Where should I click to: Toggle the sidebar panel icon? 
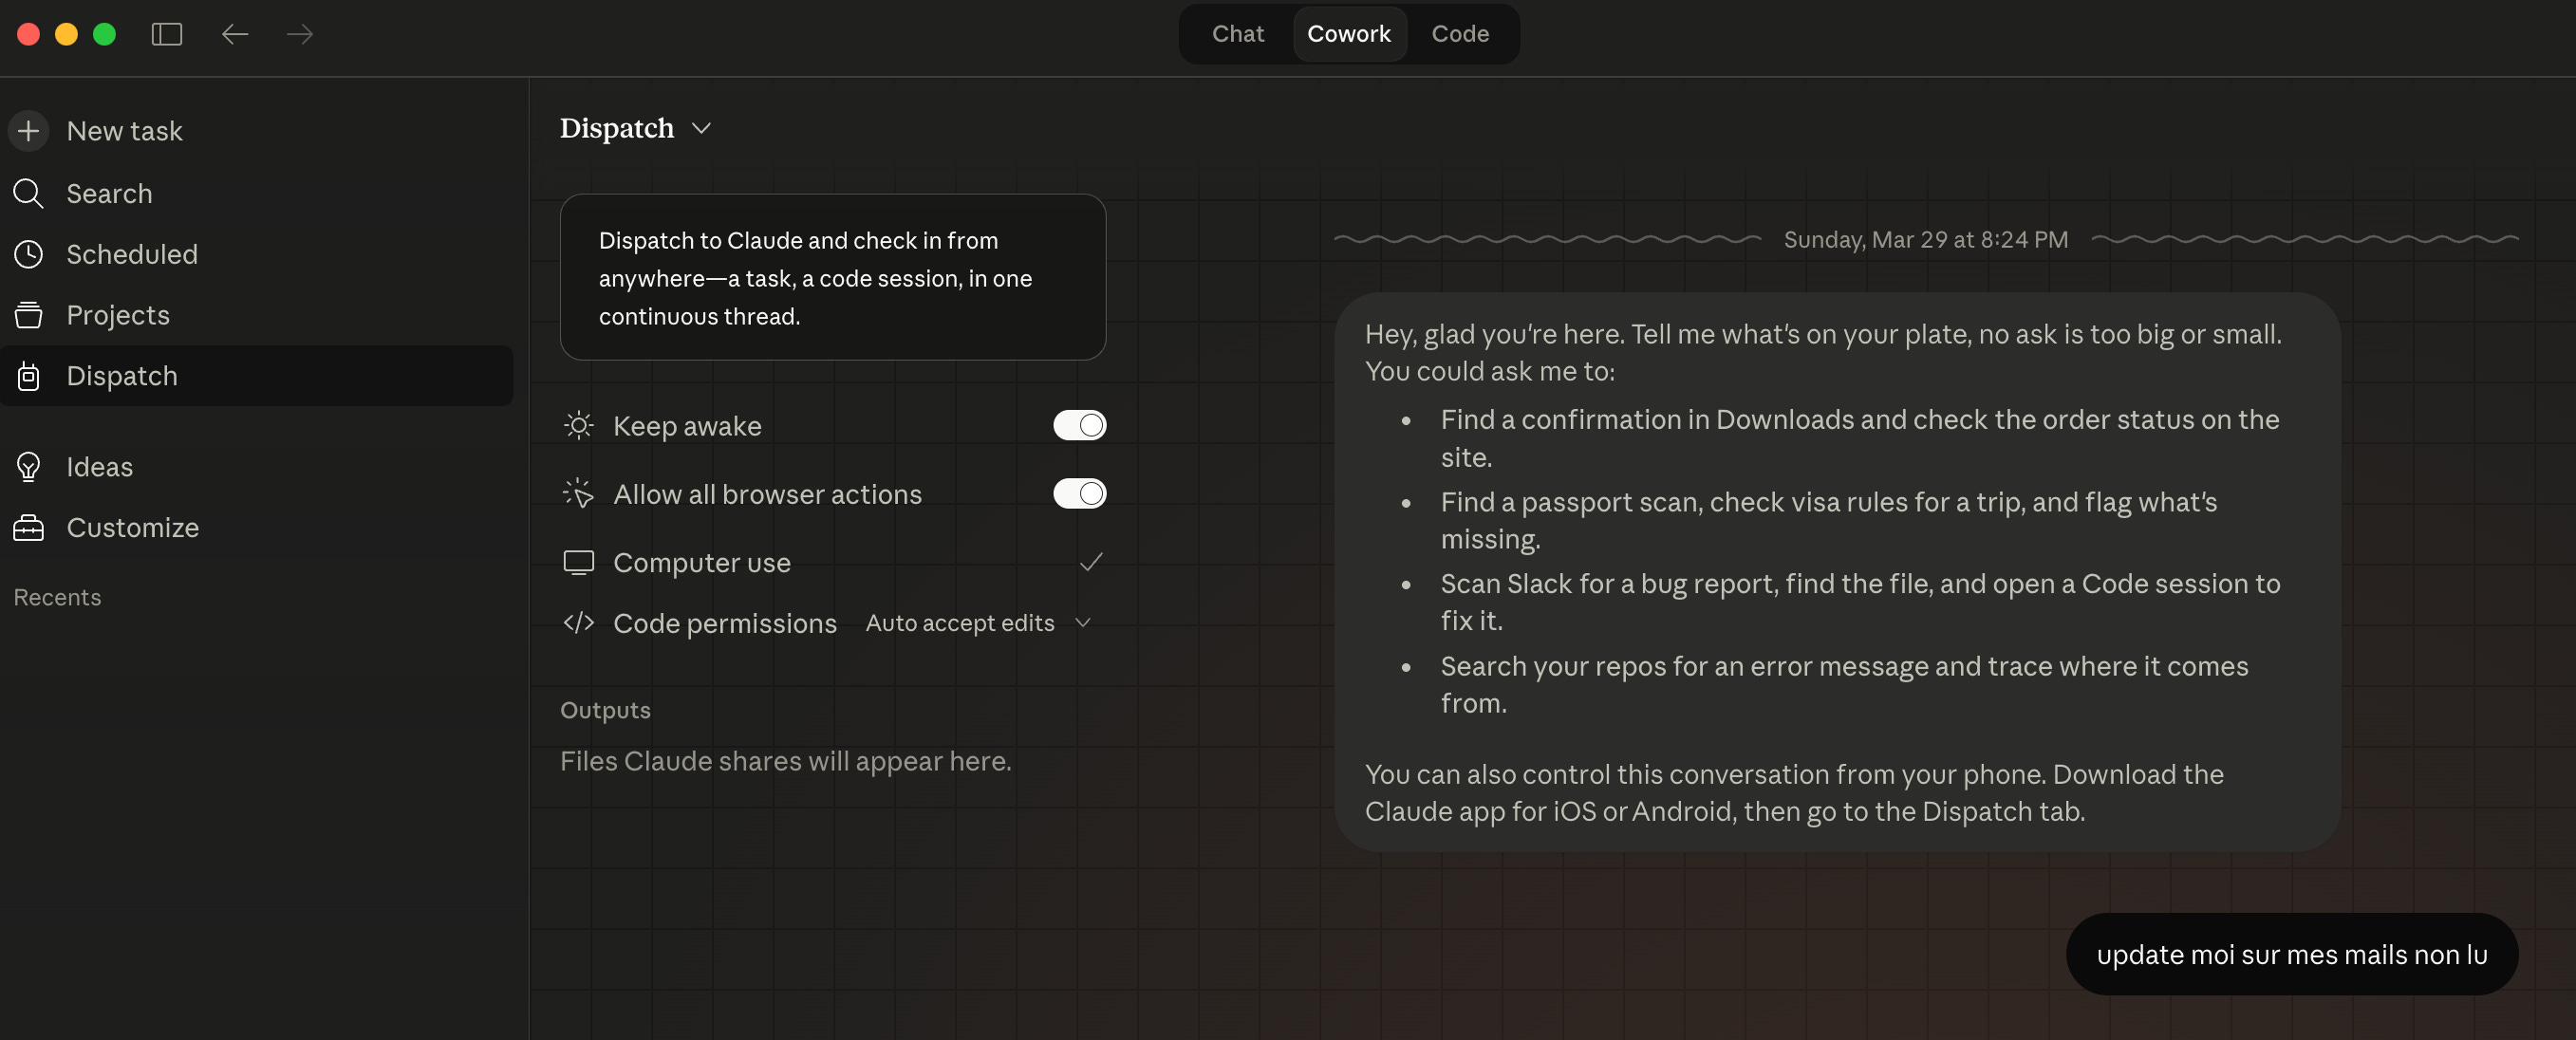click(x=167, y=34)
